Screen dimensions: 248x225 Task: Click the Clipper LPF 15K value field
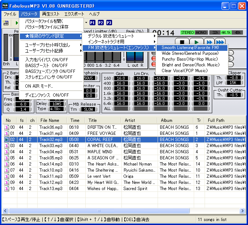(234, 83)
